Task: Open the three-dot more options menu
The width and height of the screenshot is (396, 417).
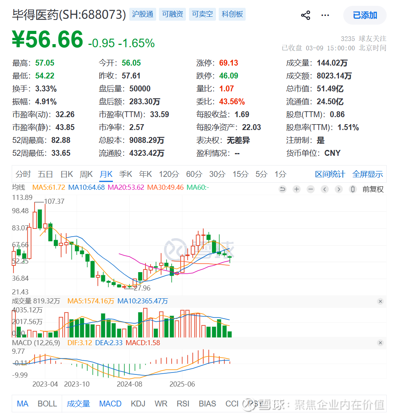Action: coord(325,15)
